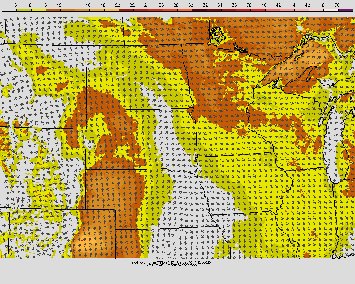The image size is (355, 284).
Task: Click the olive swatch between 6 and 8
Action: click(24, 10)
